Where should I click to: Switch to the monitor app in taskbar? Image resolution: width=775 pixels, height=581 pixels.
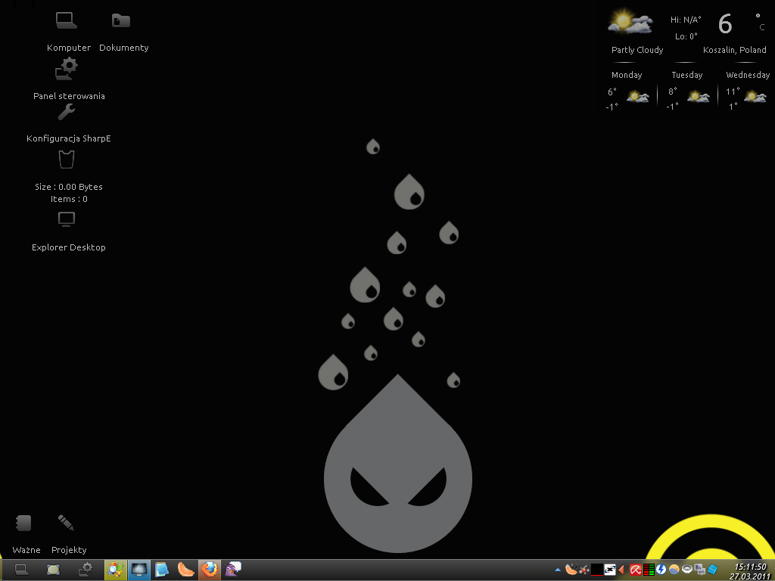(139, 570)
